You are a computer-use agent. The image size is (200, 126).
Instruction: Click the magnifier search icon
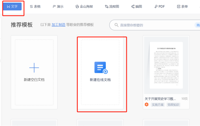pos(116,25)
